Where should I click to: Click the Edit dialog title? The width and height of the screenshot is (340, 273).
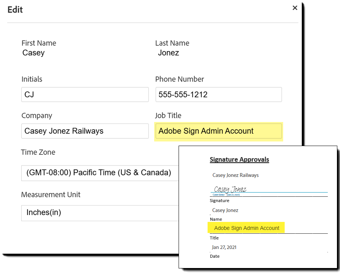tap(15, 10)
